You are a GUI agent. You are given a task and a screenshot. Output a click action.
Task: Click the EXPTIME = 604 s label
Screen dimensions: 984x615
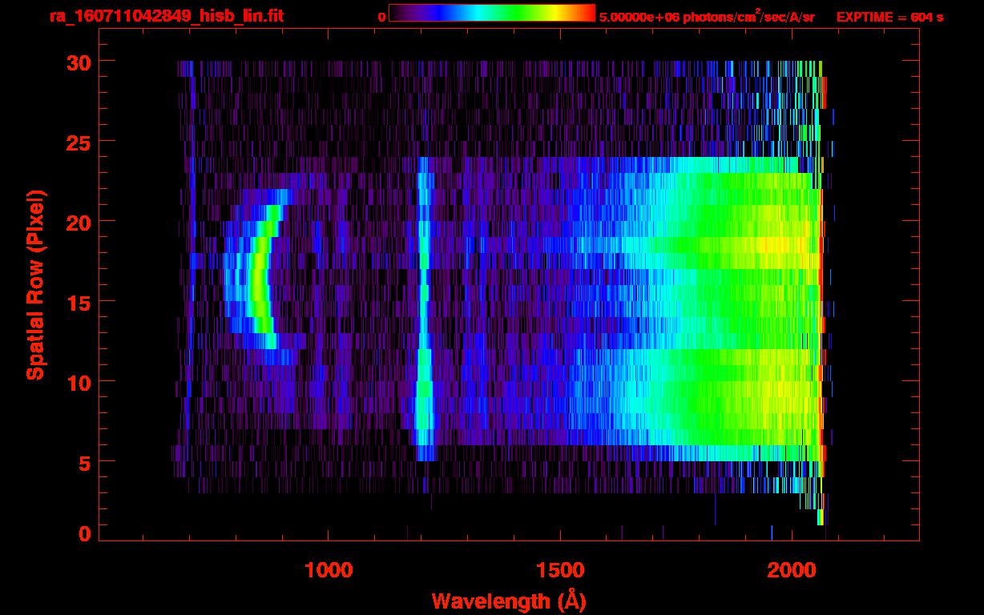pyautogui.click(x=889, y=17)
